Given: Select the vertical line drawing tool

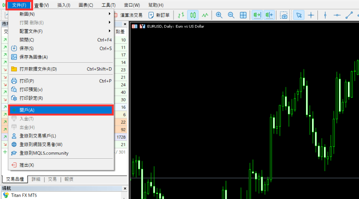Looking at the screenshot, I should point(325,15).
